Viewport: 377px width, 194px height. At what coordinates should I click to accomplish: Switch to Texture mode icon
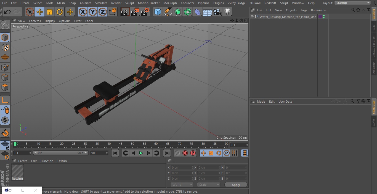coord(5,47)
